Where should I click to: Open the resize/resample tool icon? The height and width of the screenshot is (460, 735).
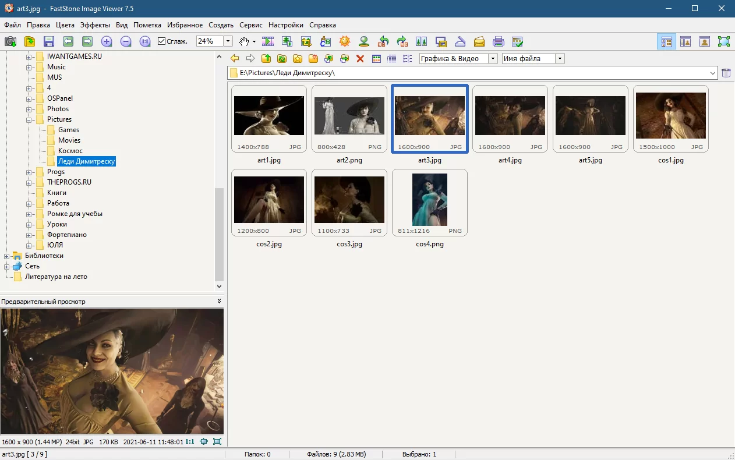(287, 41)
